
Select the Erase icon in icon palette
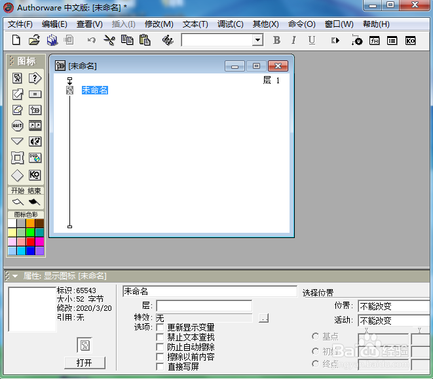tap(17, 110)
